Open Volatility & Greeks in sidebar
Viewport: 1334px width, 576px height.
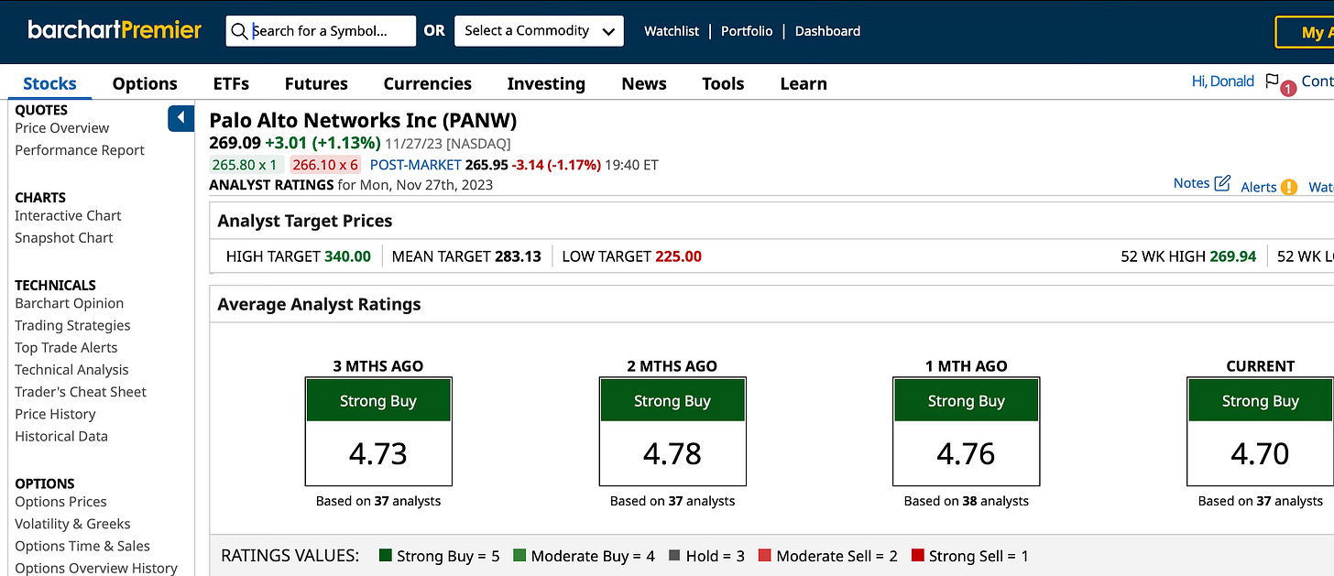[72, 524]
